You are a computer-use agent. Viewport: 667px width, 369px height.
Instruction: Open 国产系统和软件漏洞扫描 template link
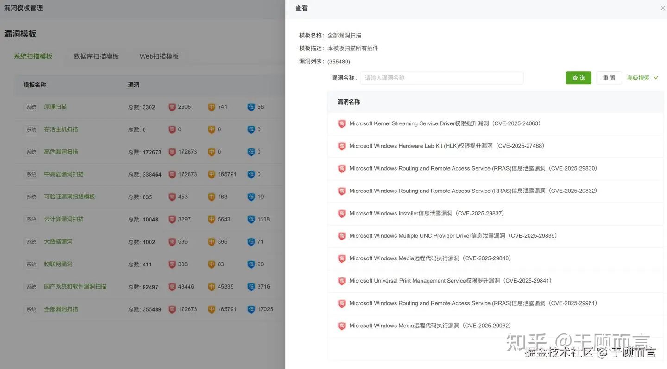click(x=75, y=287)
